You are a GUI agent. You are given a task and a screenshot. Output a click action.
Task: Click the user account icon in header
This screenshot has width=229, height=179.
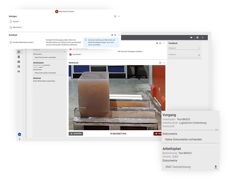197,37
